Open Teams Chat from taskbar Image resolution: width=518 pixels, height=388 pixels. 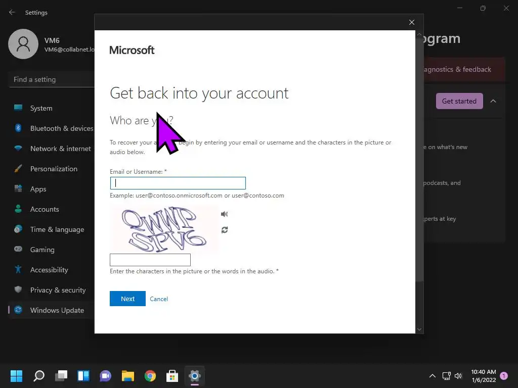[105, 375]
